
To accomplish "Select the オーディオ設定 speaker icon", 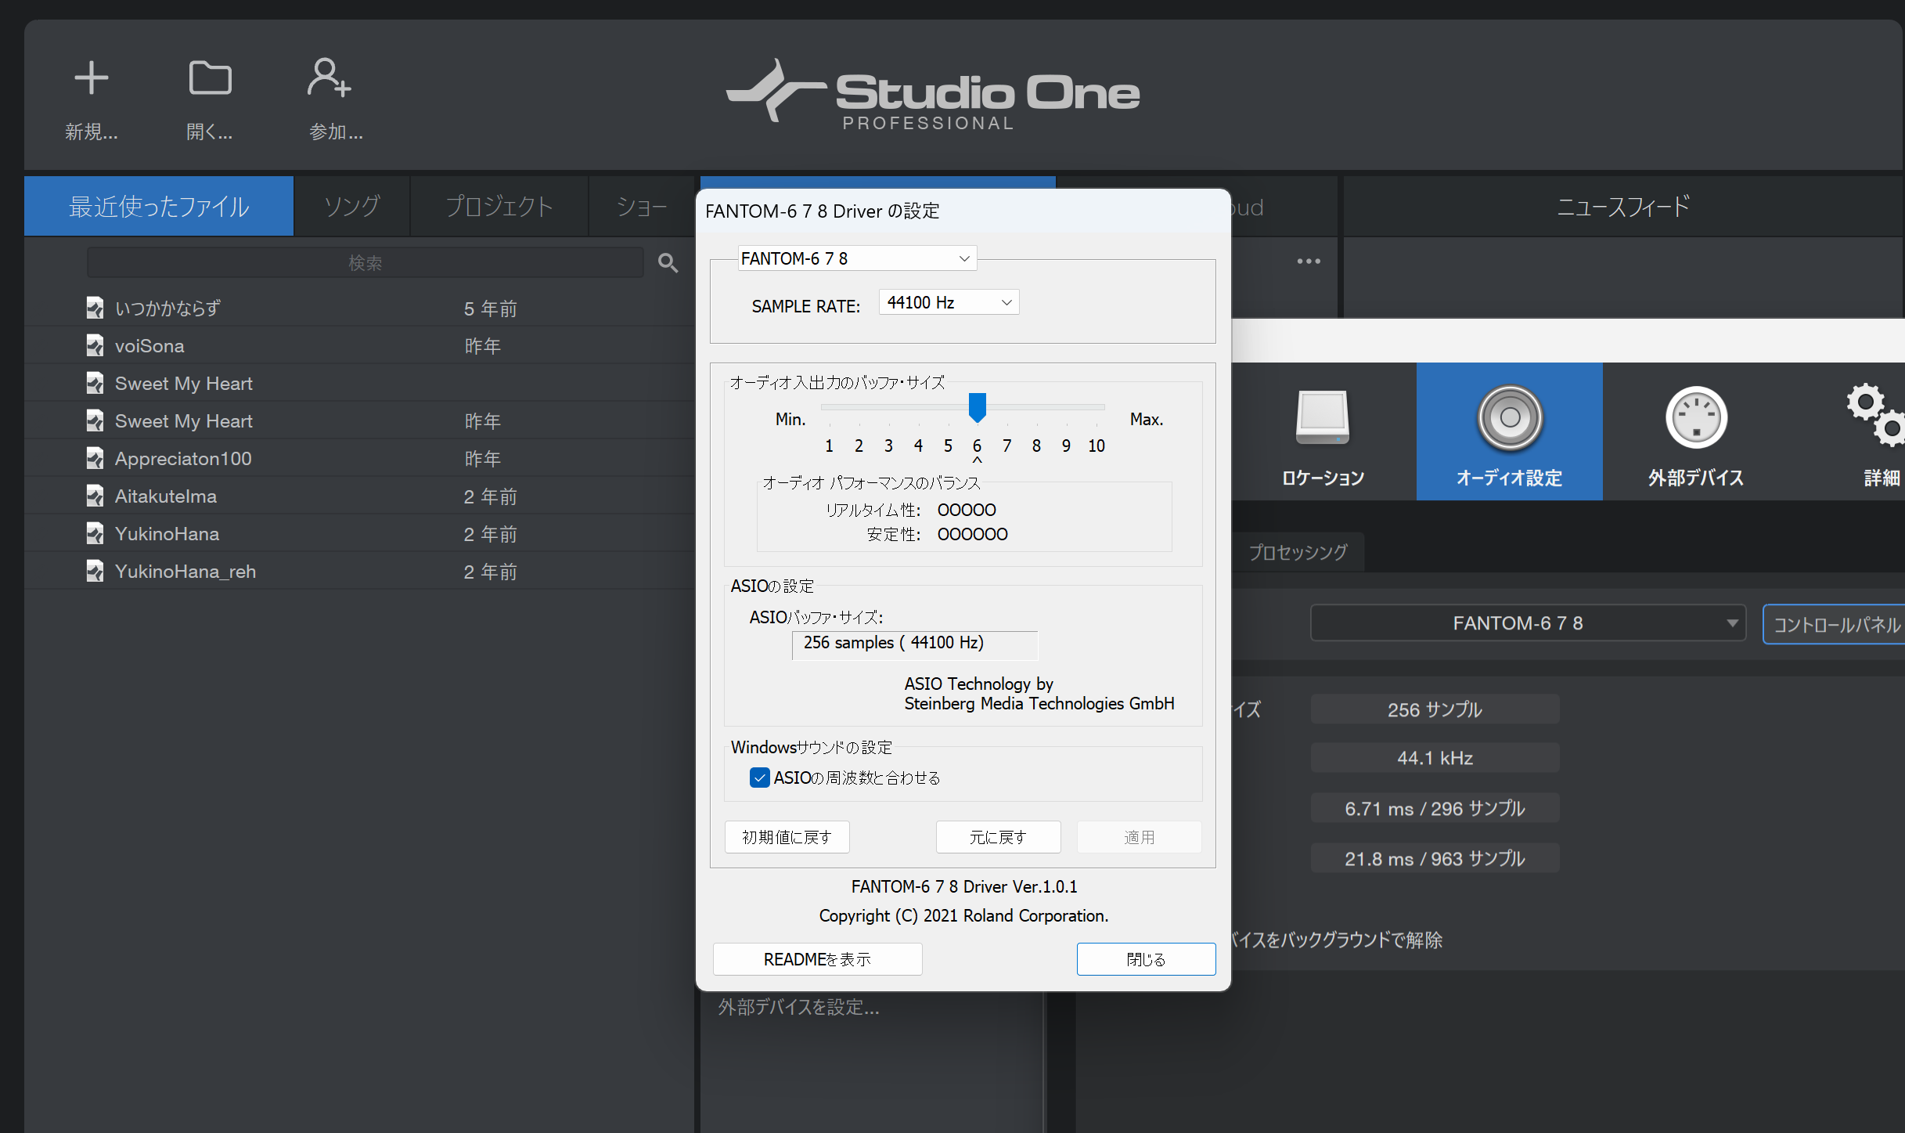I will 1510,417.
